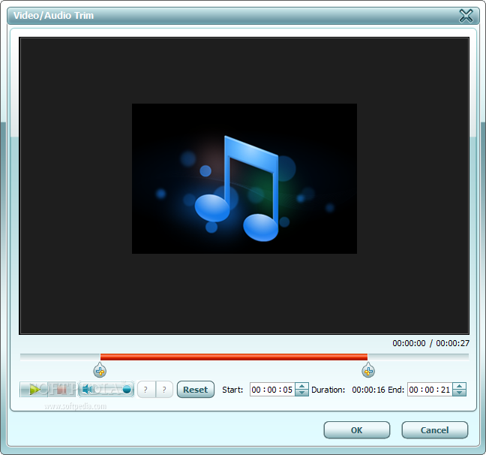Click the green Play button
The height and width of the screenshot is (455, 486).
pos(34,390)
